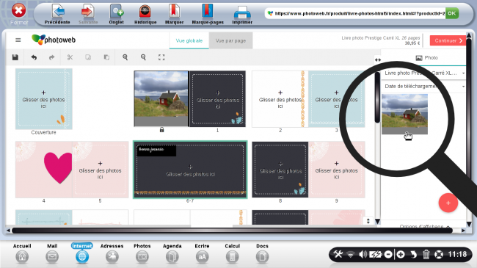This screenshot has width=477, height=268.
Task: Toggle side panel width arrows
Action: point(377,59)
